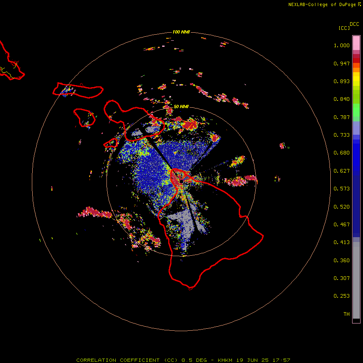Click the 0.253 color scale value
This screenshot has width=363, height=363.
tap(342, 296)
